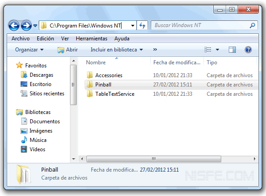Click the horizontal scrollbar left arrow

point(82,159)
